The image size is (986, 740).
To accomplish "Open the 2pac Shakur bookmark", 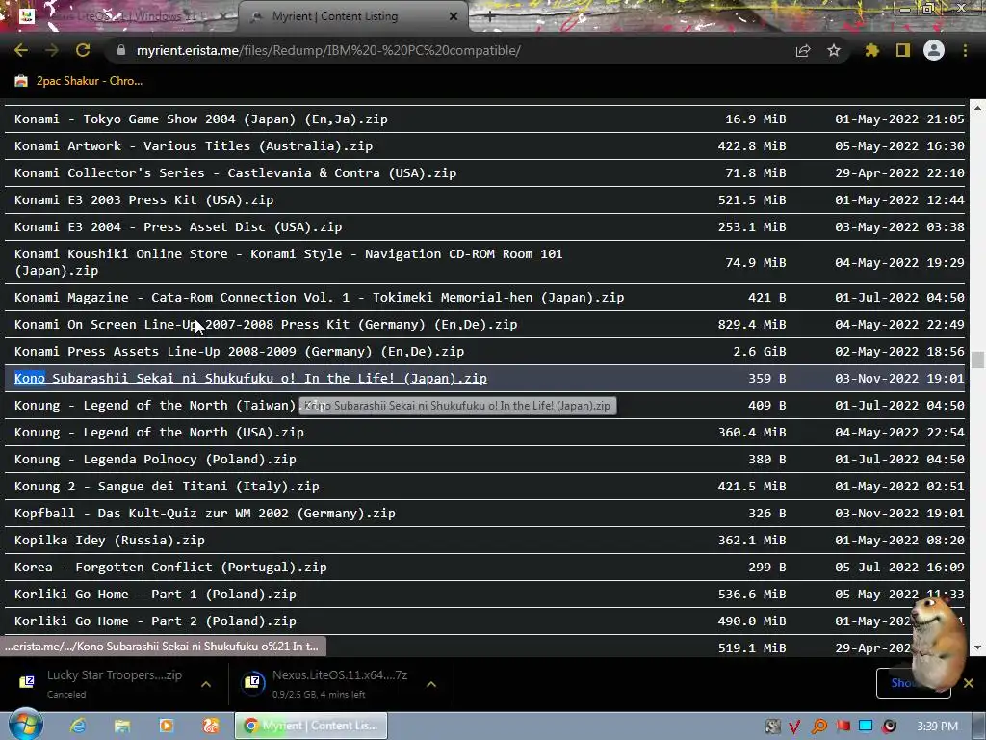I will pyautogui.click(x=79, y=81).
